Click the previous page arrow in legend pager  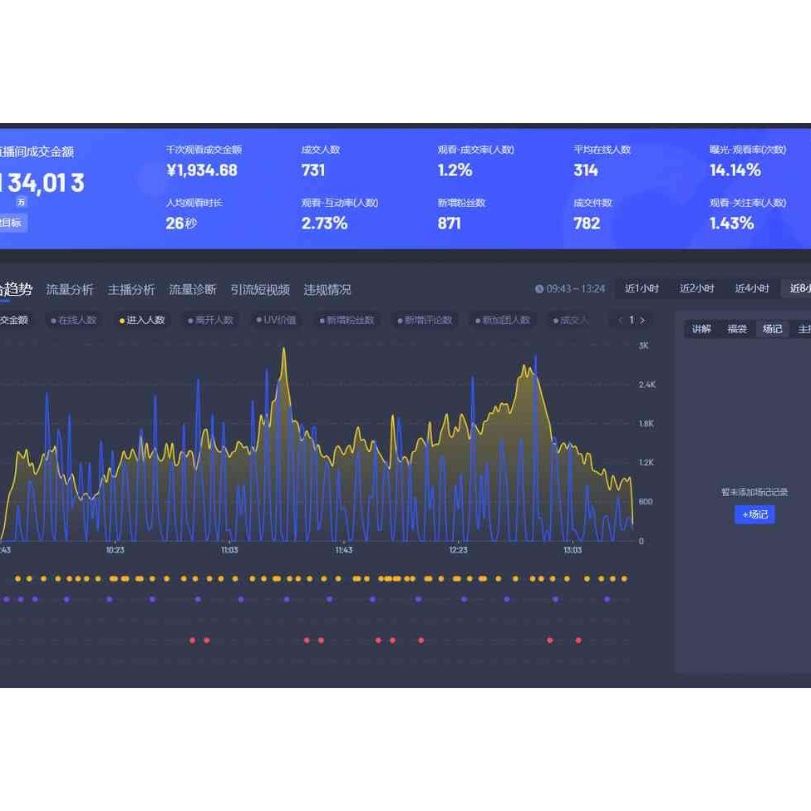[x=620, y=320]
